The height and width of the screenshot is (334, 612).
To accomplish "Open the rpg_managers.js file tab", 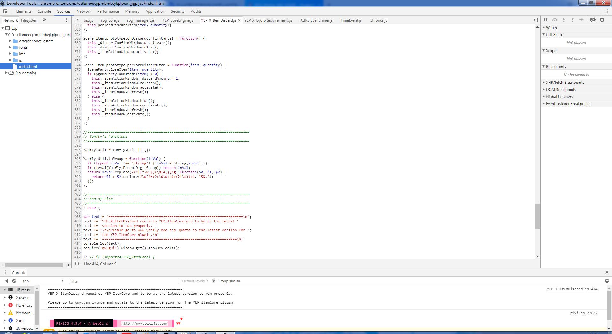I will pos(141,20).
